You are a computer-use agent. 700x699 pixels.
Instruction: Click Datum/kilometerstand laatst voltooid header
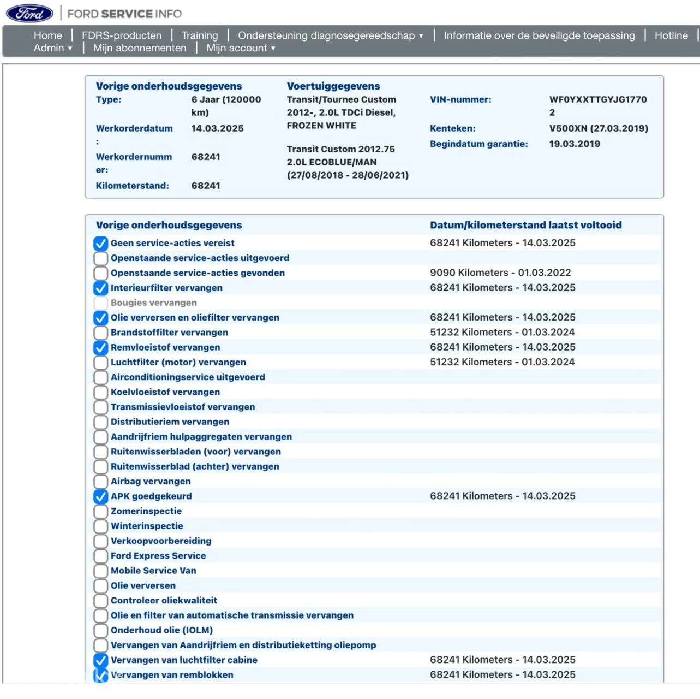pos(525,225)
